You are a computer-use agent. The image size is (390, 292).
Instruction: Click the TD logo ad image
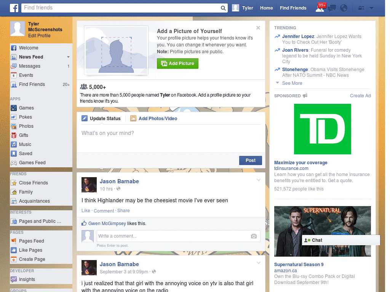click(322, 129)
